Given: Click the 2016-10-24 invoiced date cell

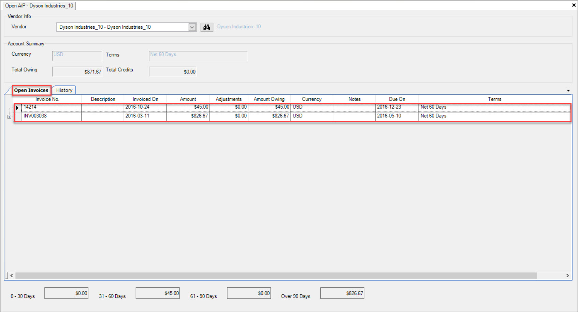Looking at the screenshot, I should point(145,107).
